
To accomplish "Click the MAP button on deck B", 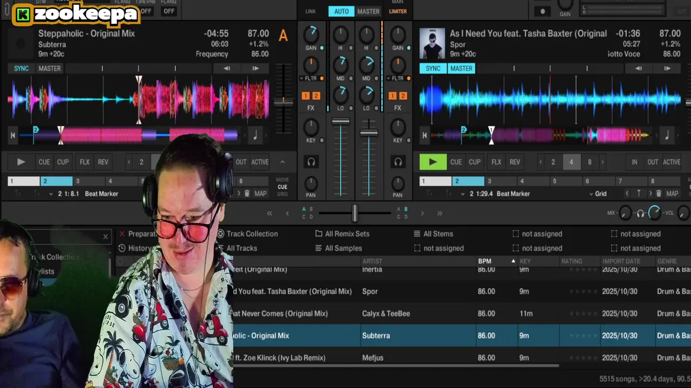I will [672, 193].
